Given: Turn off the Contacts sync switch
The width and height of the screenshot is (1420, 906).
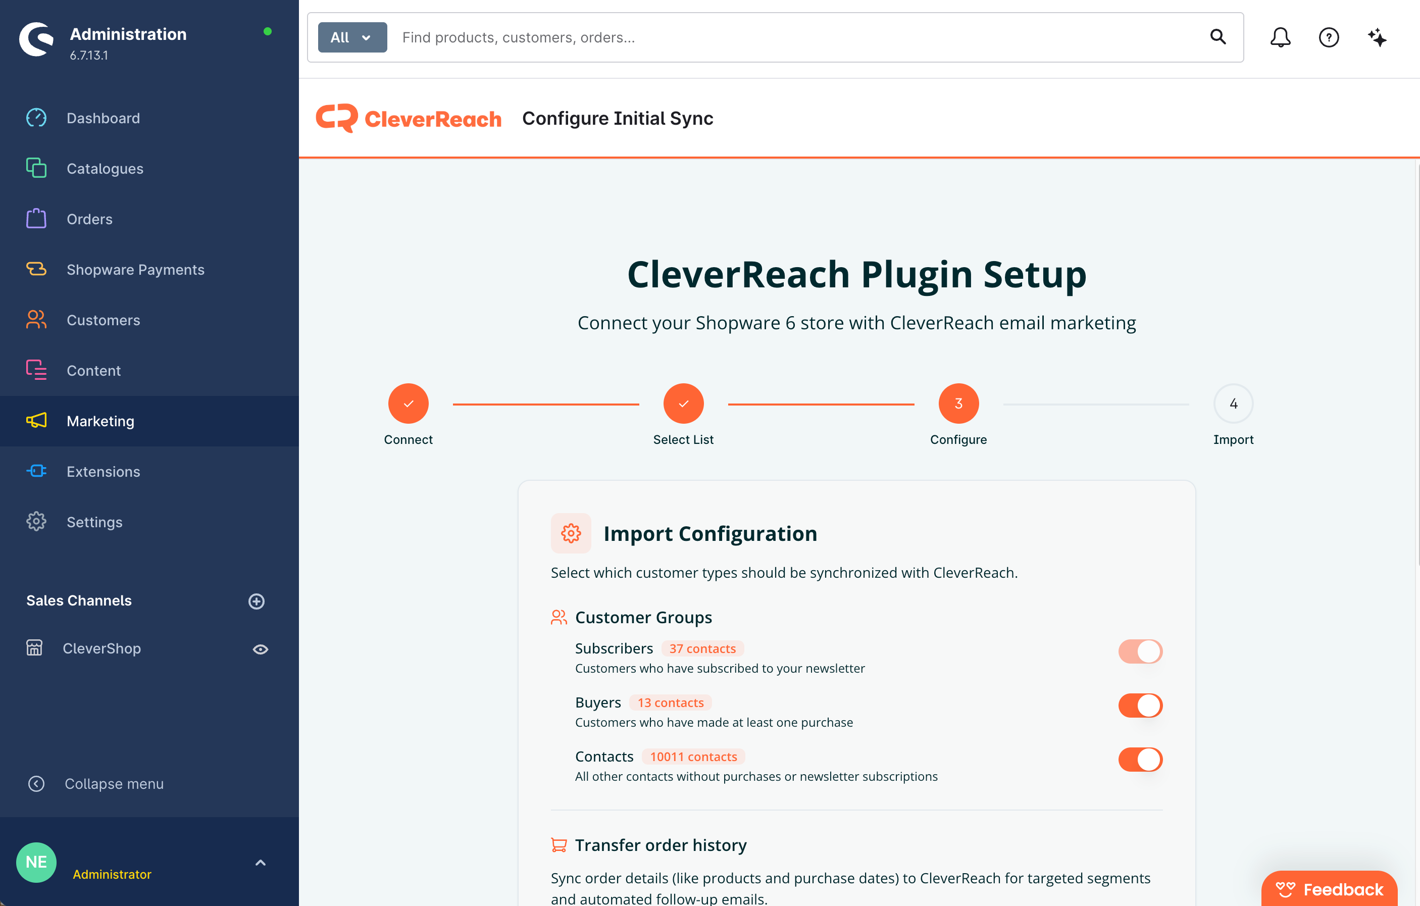Looking at the screenshot, I should [x=1140, y=760].
